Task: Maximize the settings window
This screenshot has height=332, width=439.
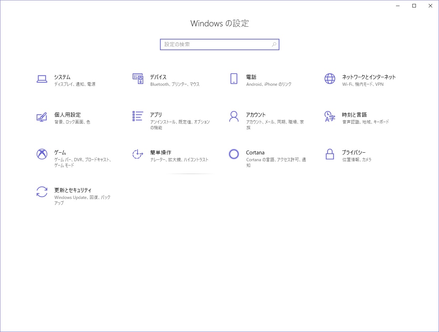Action: (x=414, y=6)
